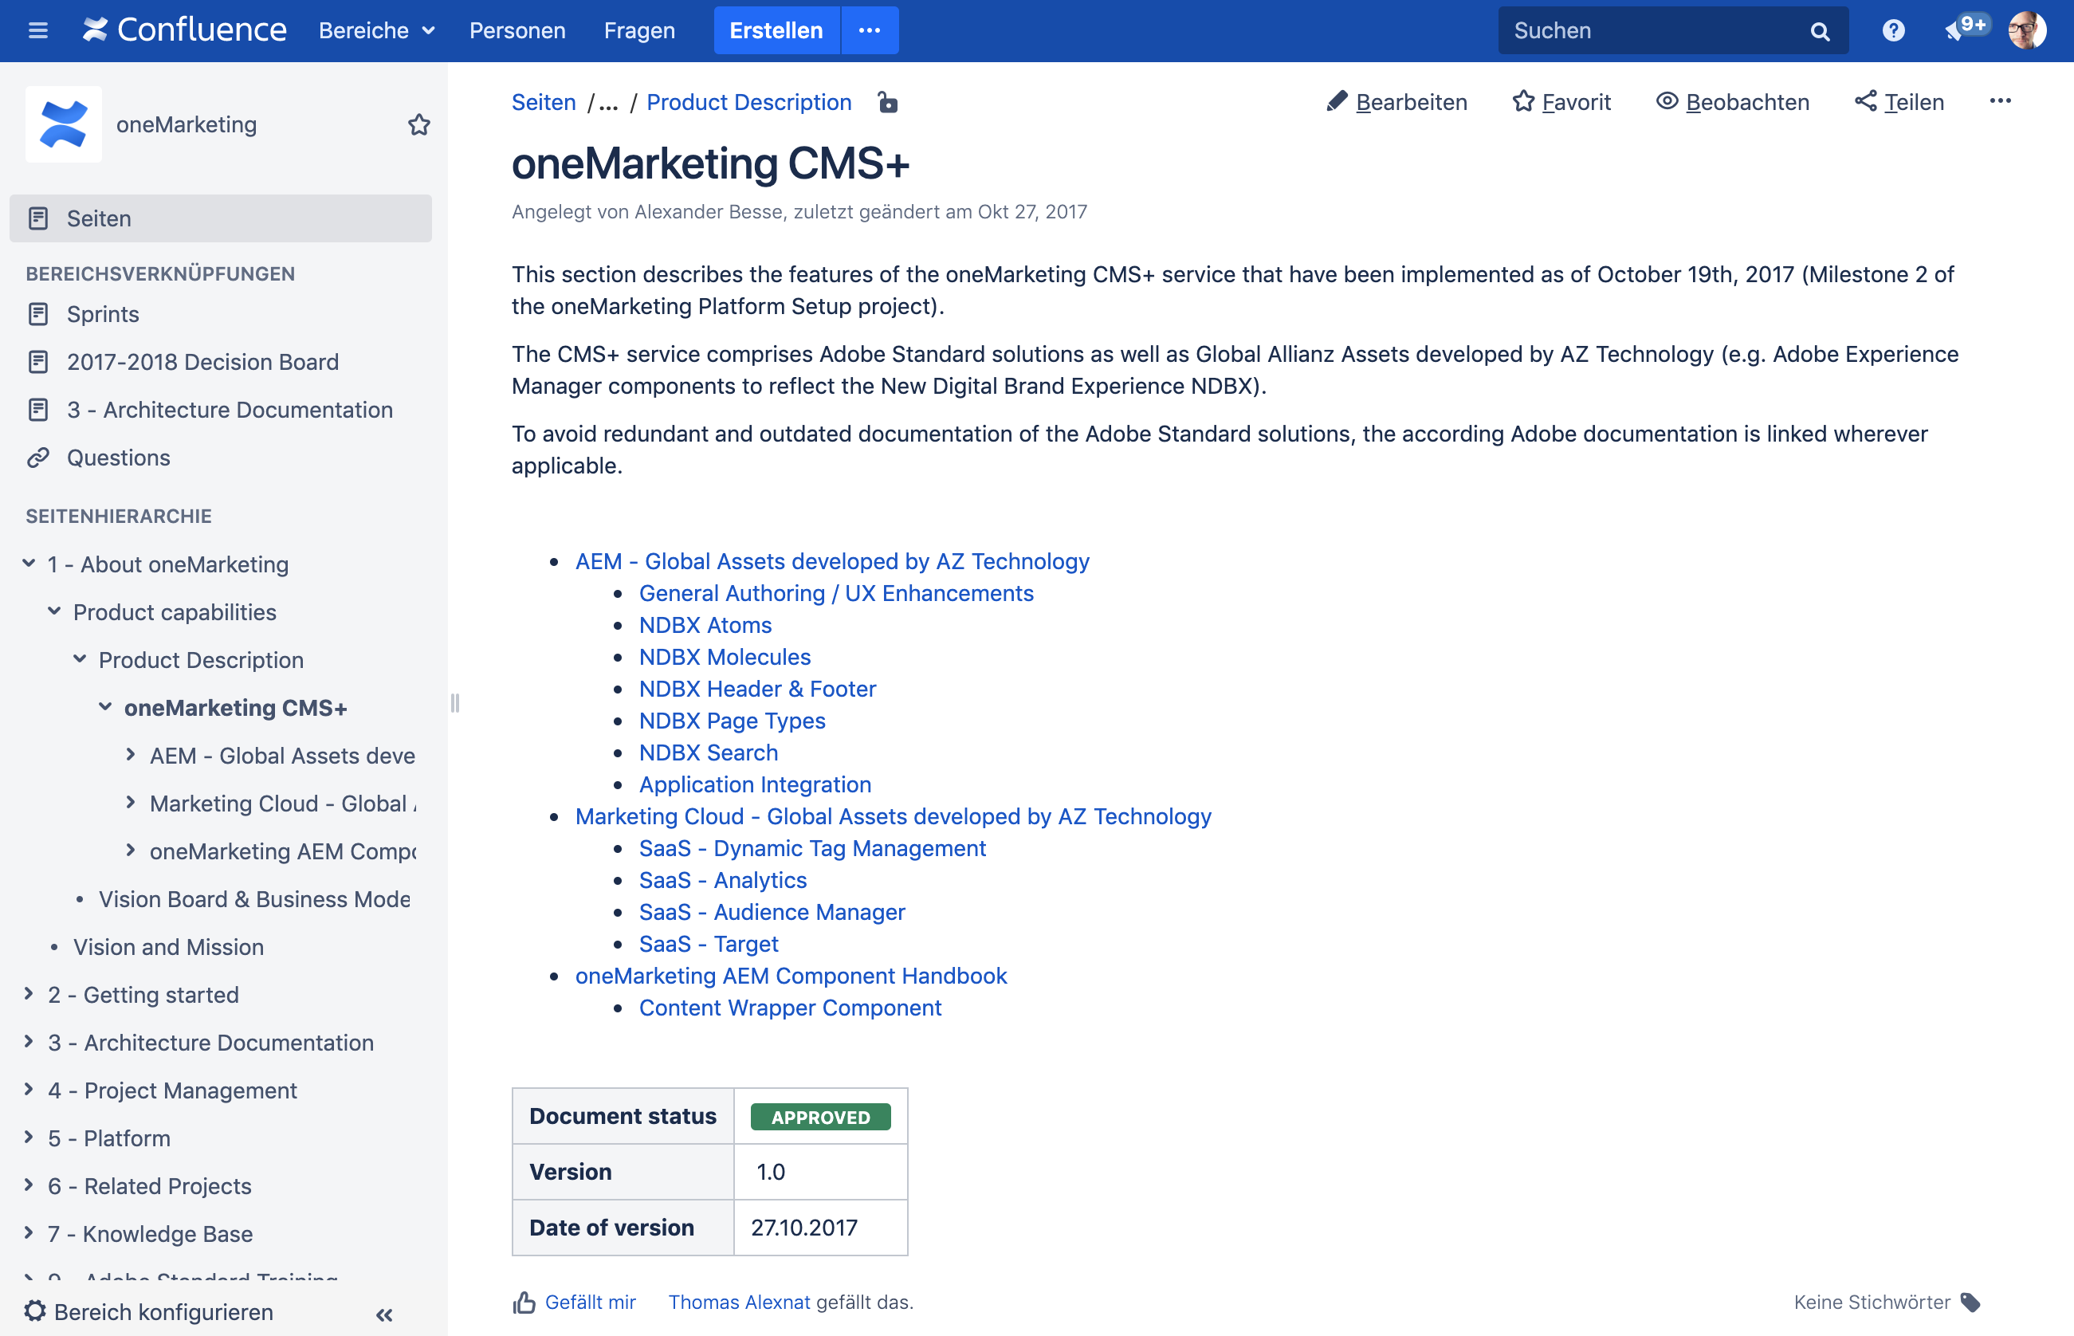Click Teilen to share the page
2074x1336 pixels.
click(x=1899, y=102)
